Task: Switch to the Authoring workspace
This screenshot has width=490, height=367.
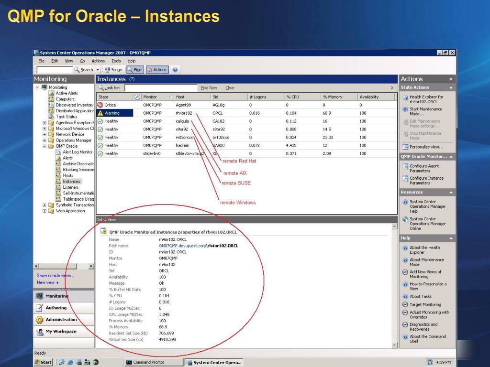Action: (64, 308)
